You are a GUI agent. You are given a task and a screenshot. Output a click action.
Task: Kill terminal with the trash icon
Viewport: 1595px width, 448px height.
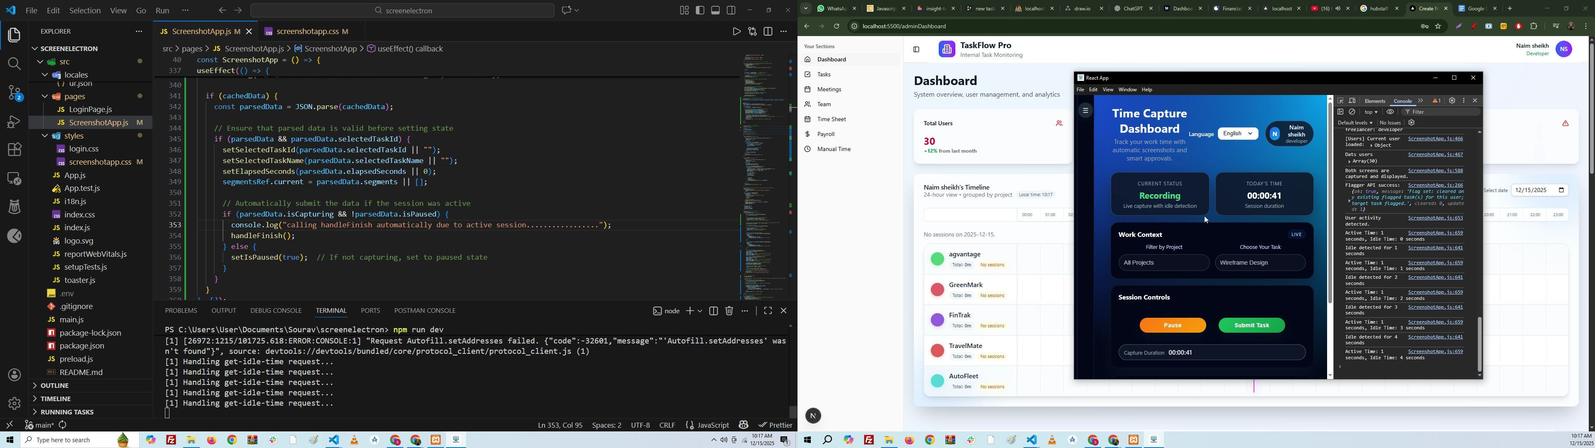729,311
